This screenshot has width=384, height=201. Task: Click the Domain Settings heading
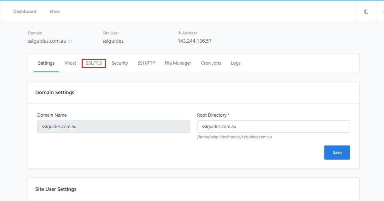click(55, 92)
